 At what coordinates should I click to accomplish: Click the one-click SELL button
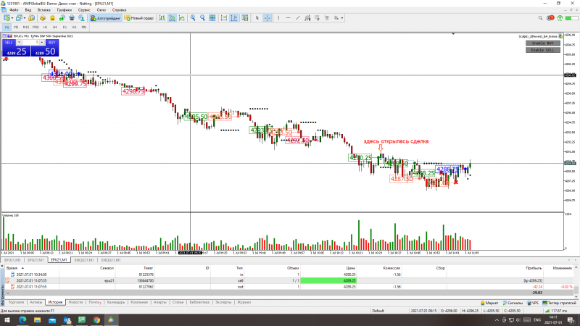coord(9,43)
